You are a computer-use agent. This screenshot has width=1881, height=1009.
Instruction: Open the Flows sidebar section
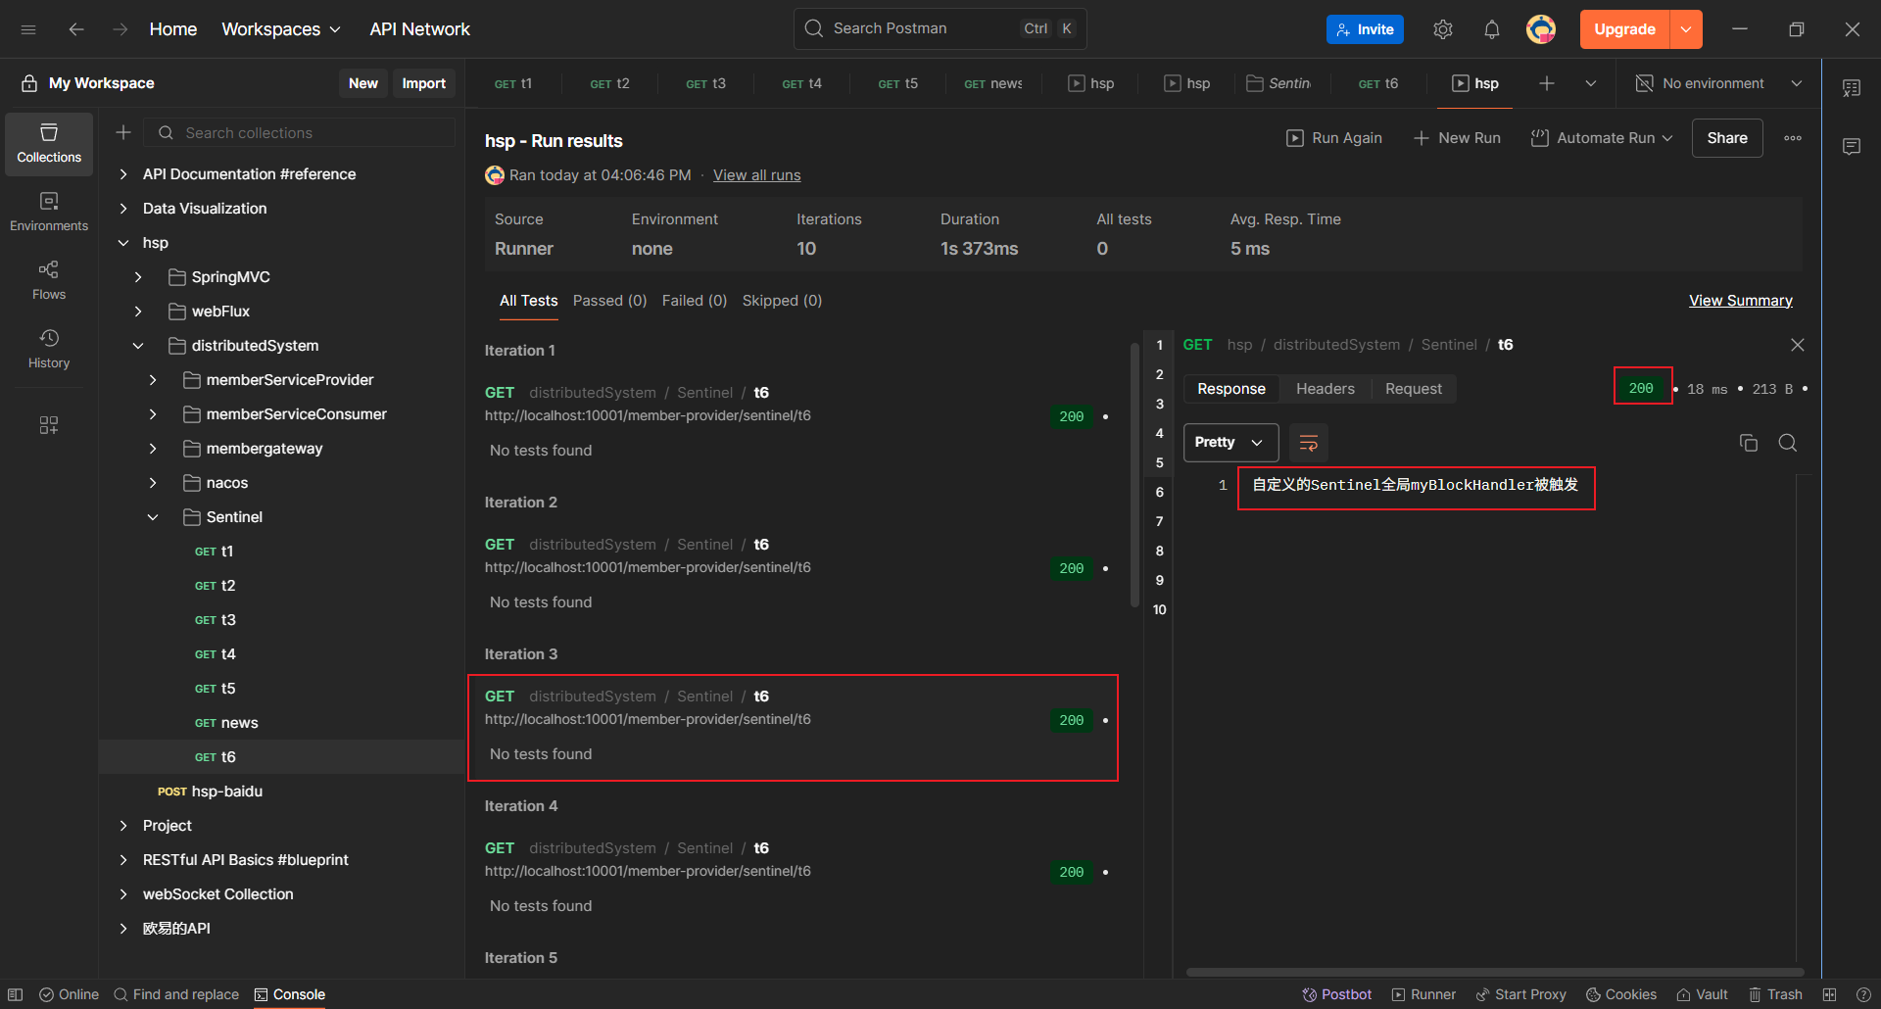pyautogui.click(x=49, y=280)
